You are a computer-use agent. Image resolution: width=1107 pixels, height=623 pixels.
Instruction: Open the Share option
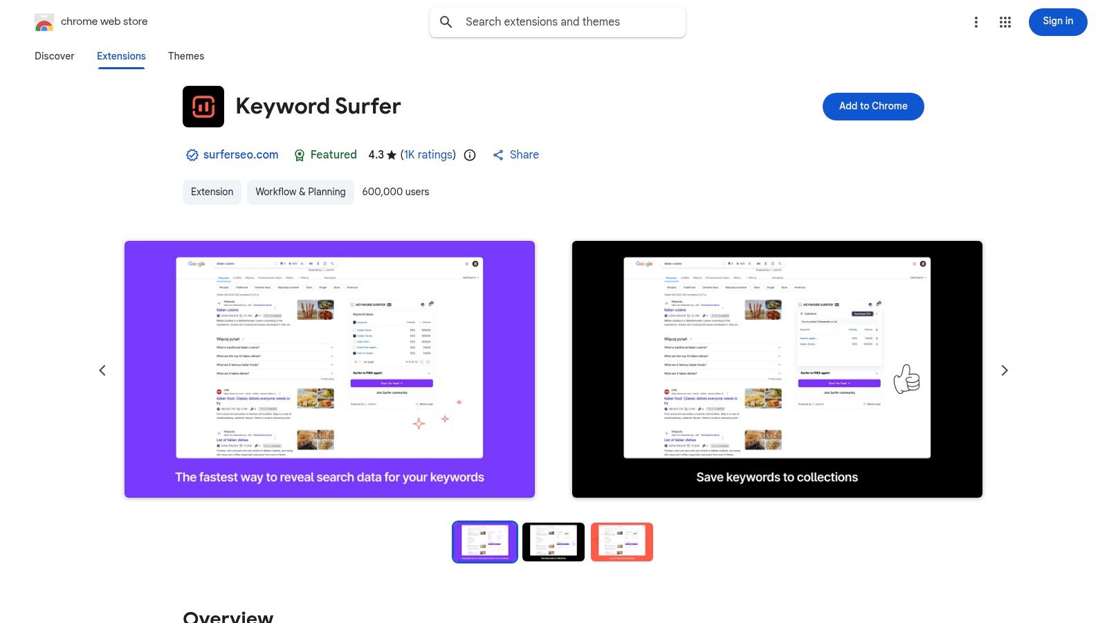pos(515,154)
